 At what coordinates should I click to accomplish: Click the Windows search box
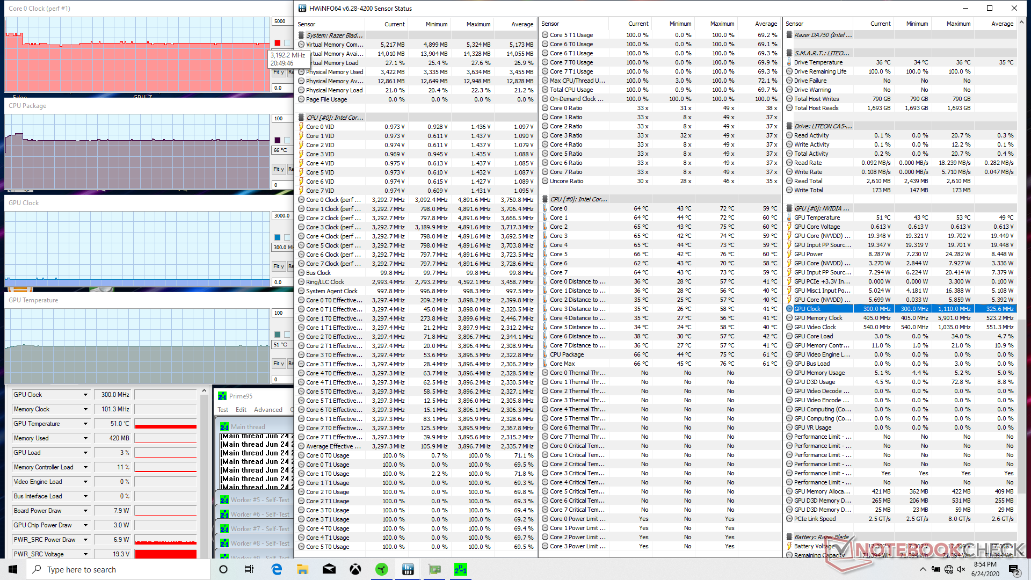118,569
